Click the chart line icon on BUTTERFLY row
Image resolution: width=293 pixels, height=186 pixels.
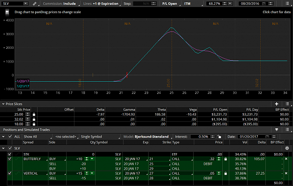click(x=17, y=159)
